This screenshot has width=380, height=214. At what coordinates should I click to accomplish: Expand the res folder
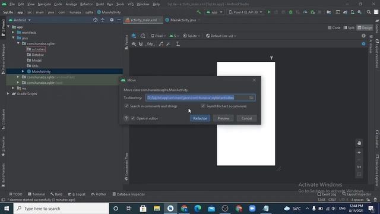[x=13, y=88]
